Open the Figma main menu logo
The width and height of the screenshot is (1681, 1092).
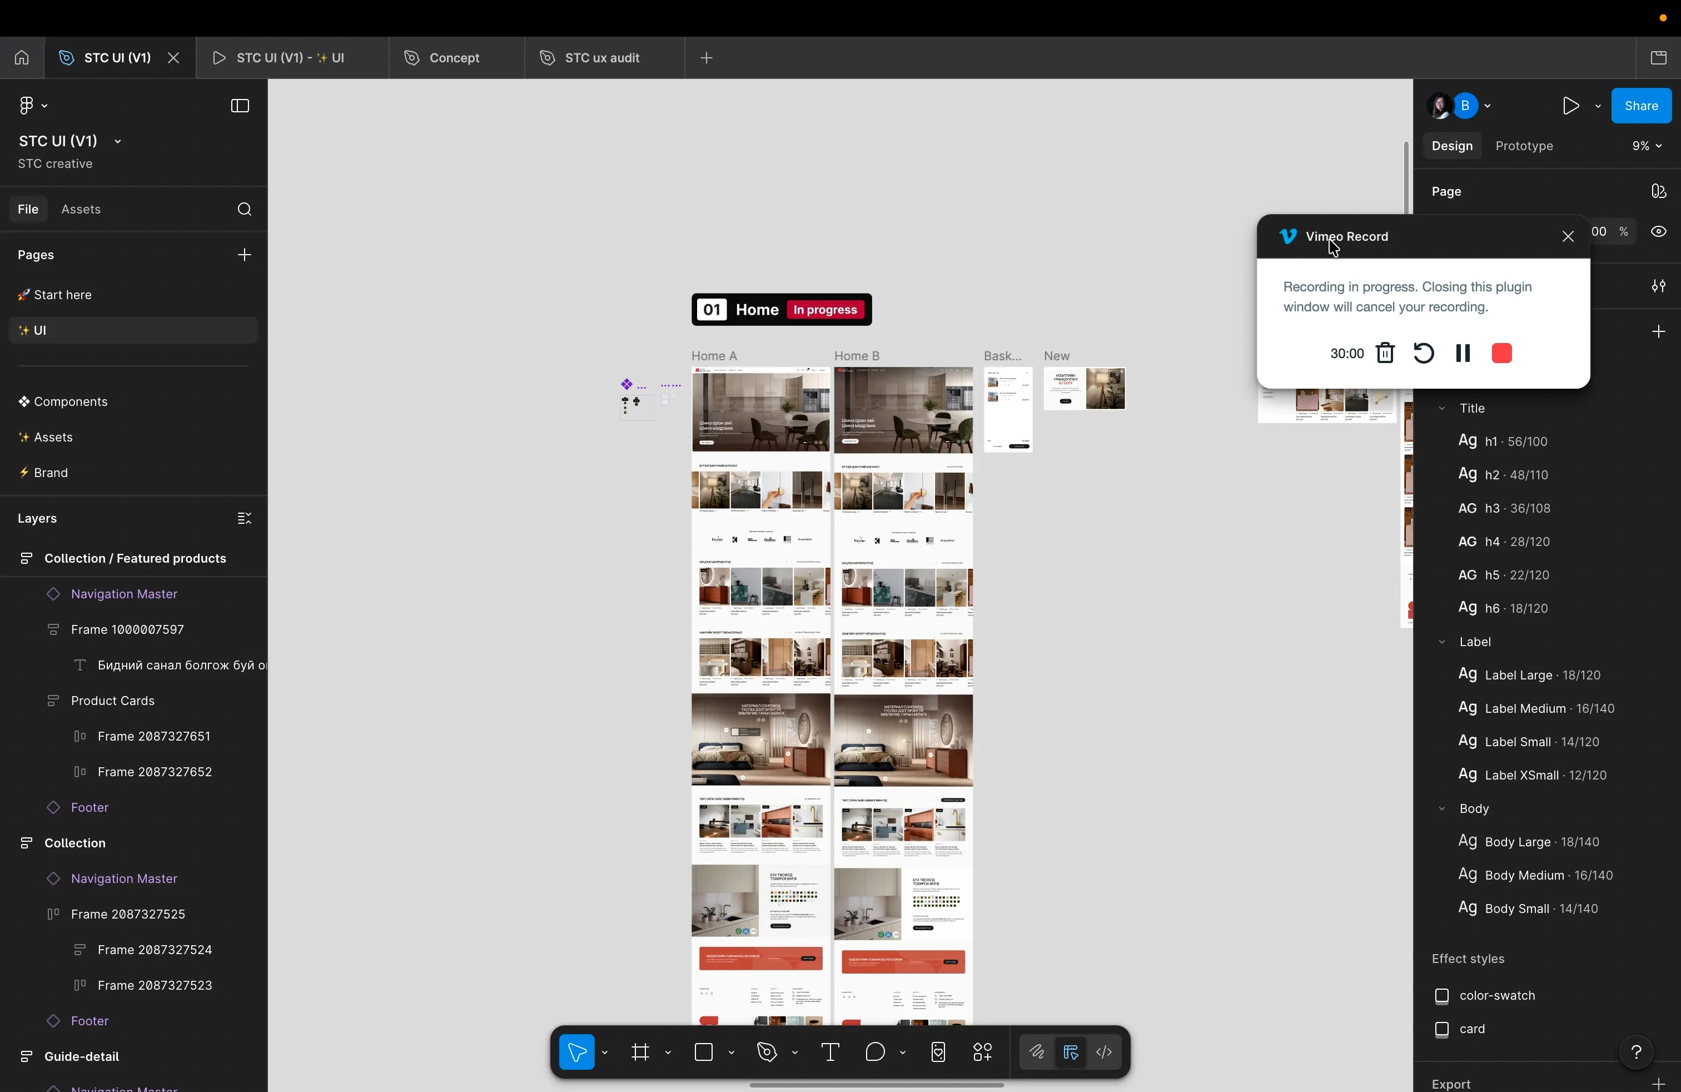tap(26, 106)
